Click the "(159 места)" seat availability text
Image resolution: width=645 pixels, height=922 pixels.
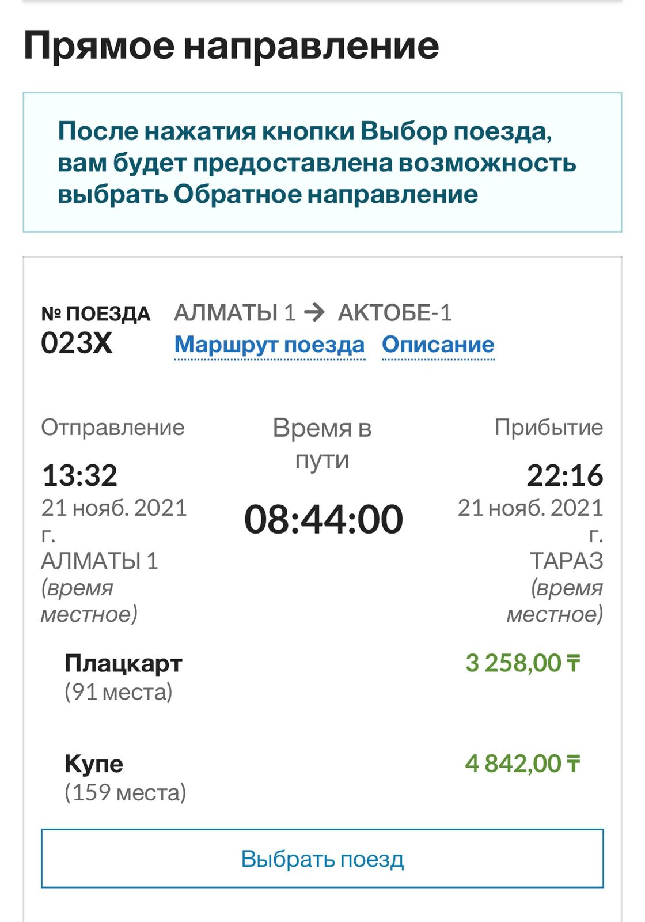tap(126, 793)
